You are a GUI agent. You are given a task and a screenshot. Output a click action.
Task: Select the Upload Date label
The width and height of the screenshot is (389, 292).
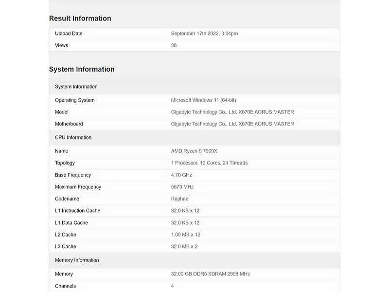pos(69,34)
